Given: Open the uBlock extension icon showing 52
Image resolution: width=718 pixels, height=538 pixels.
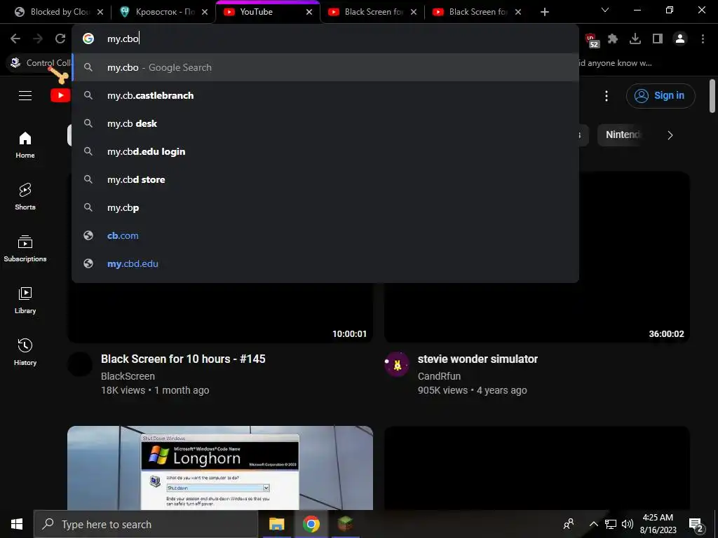Looking at the screenshot, I should (592, 40).
